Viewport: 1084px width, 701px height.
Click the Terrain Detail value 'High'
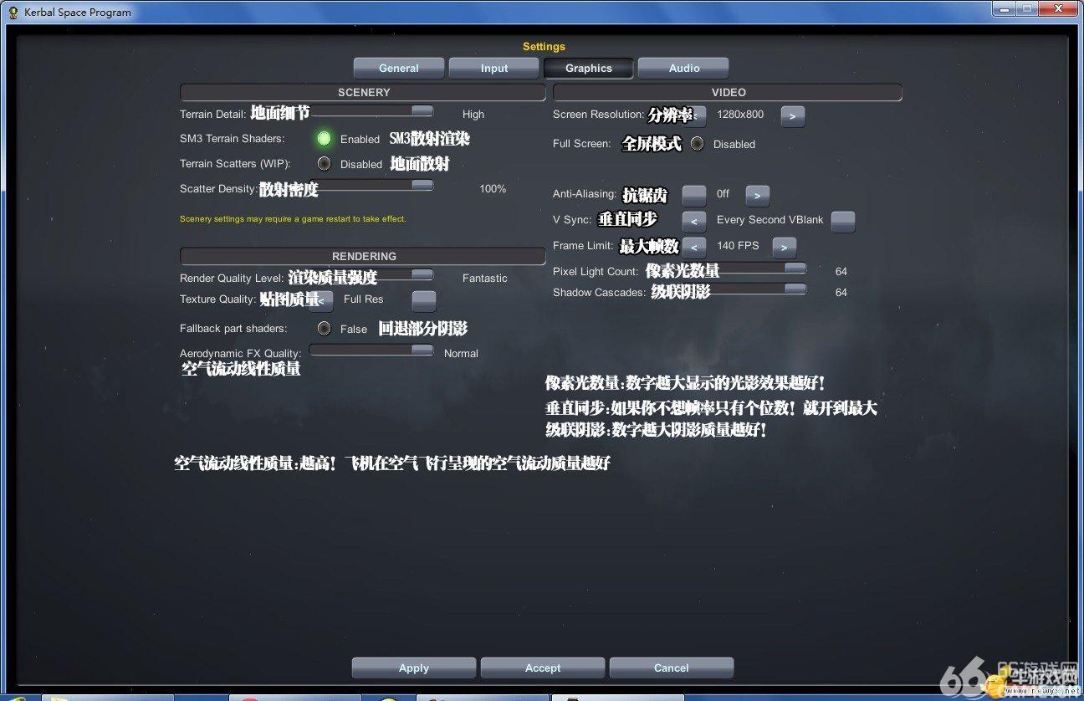click(473, 115)
